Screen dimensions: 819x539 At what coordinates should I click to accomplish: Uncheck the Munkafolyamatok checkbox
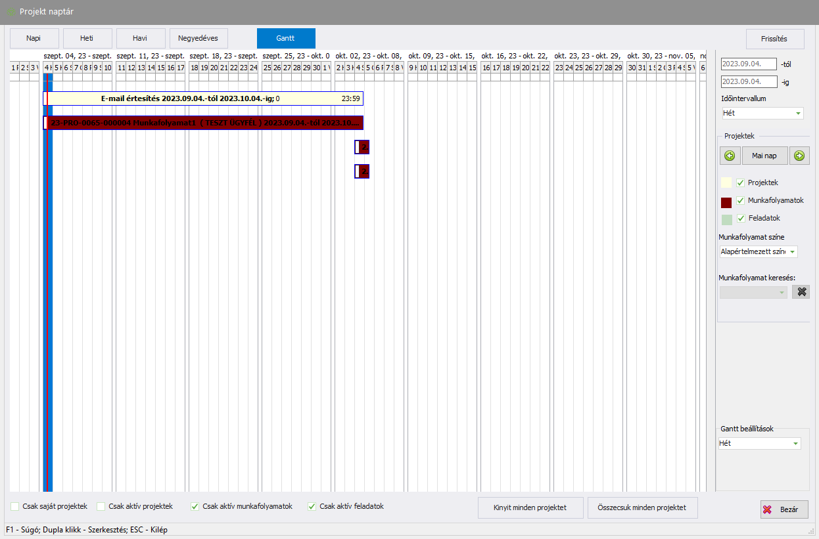tap(741, 200)
